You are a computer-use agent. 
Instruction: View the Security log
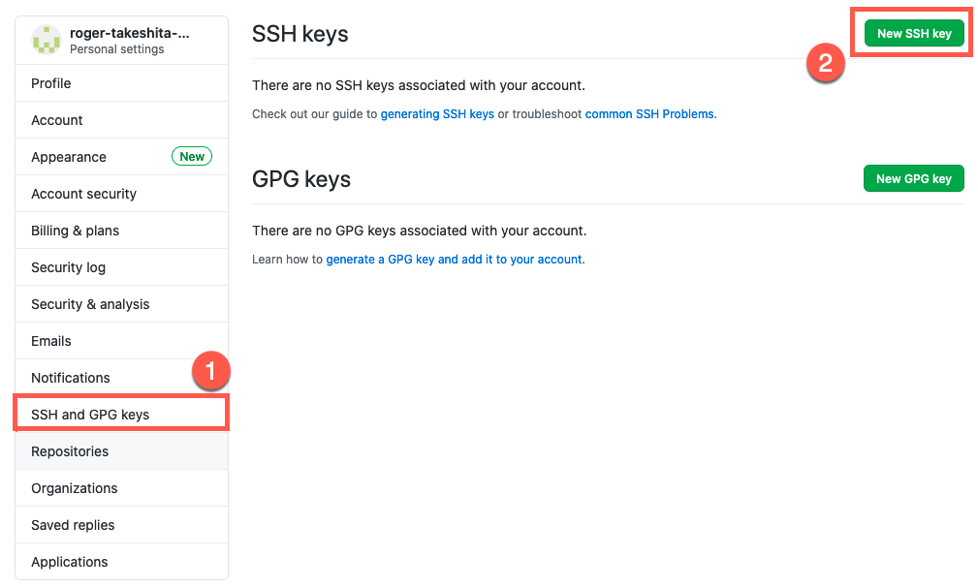pyautogui.click(x=68, y=267)
